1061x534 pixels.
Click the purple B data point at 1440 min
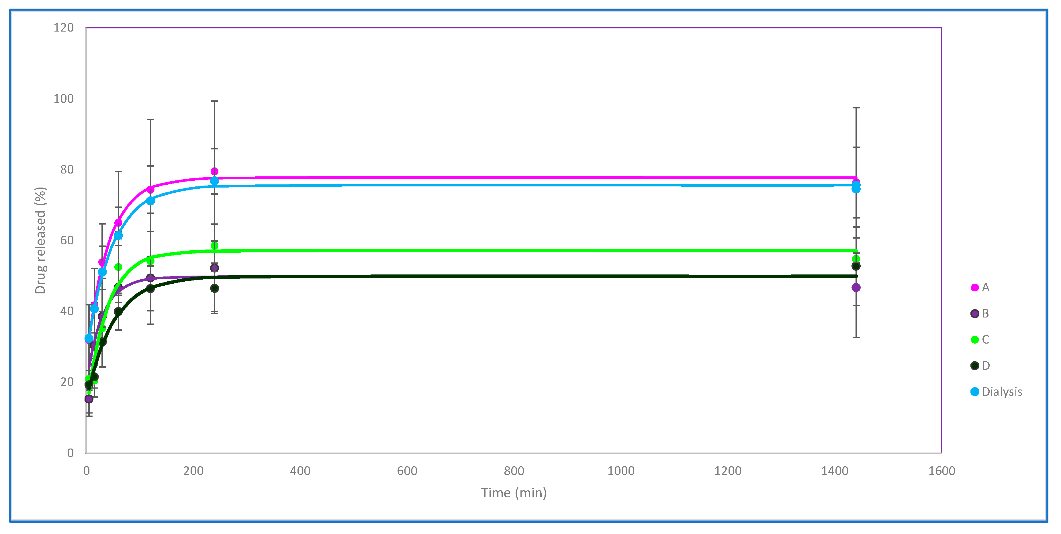[x=856, y=288]
